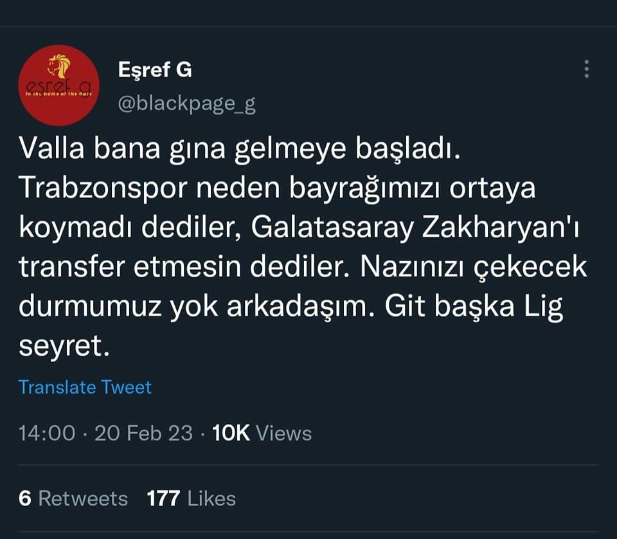Click the lion logo inside the avatar

coord(59,66)
